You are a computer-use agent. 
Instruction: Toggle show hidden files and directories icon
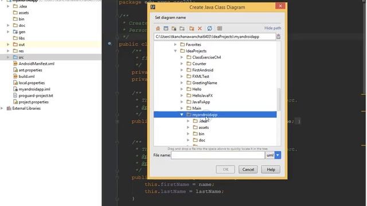click(219, 29)
